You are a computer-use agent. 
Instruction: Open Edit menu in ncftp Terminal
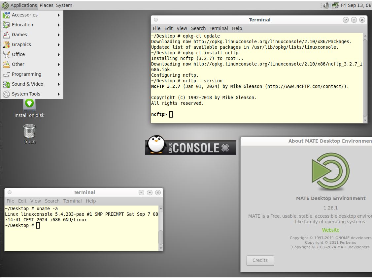(x=168, y=28)
